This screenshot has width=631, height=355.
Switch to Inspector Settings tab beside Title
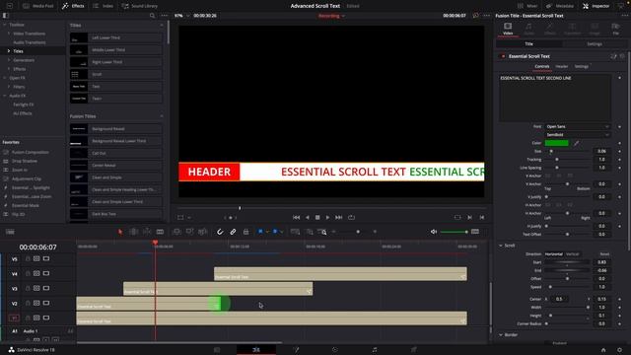pyautogui.click(x=594, y=43)
